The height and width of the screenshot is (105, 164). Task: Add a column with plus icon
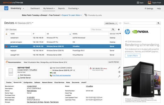(120, 34)
